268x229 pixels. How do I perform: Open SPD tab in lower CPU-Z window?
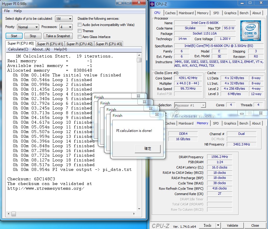[x=216, y=123]
